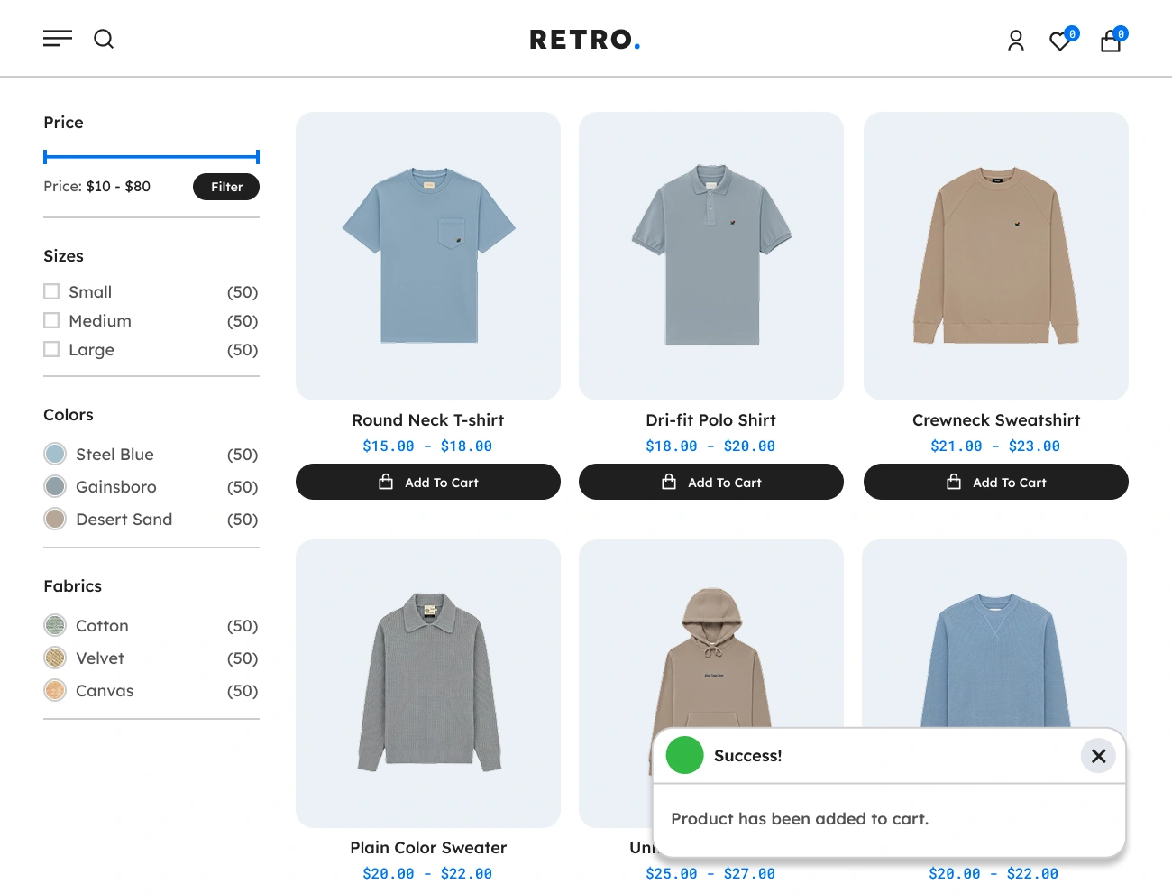Check the Medium size checkbox

[x=51, y=320]
